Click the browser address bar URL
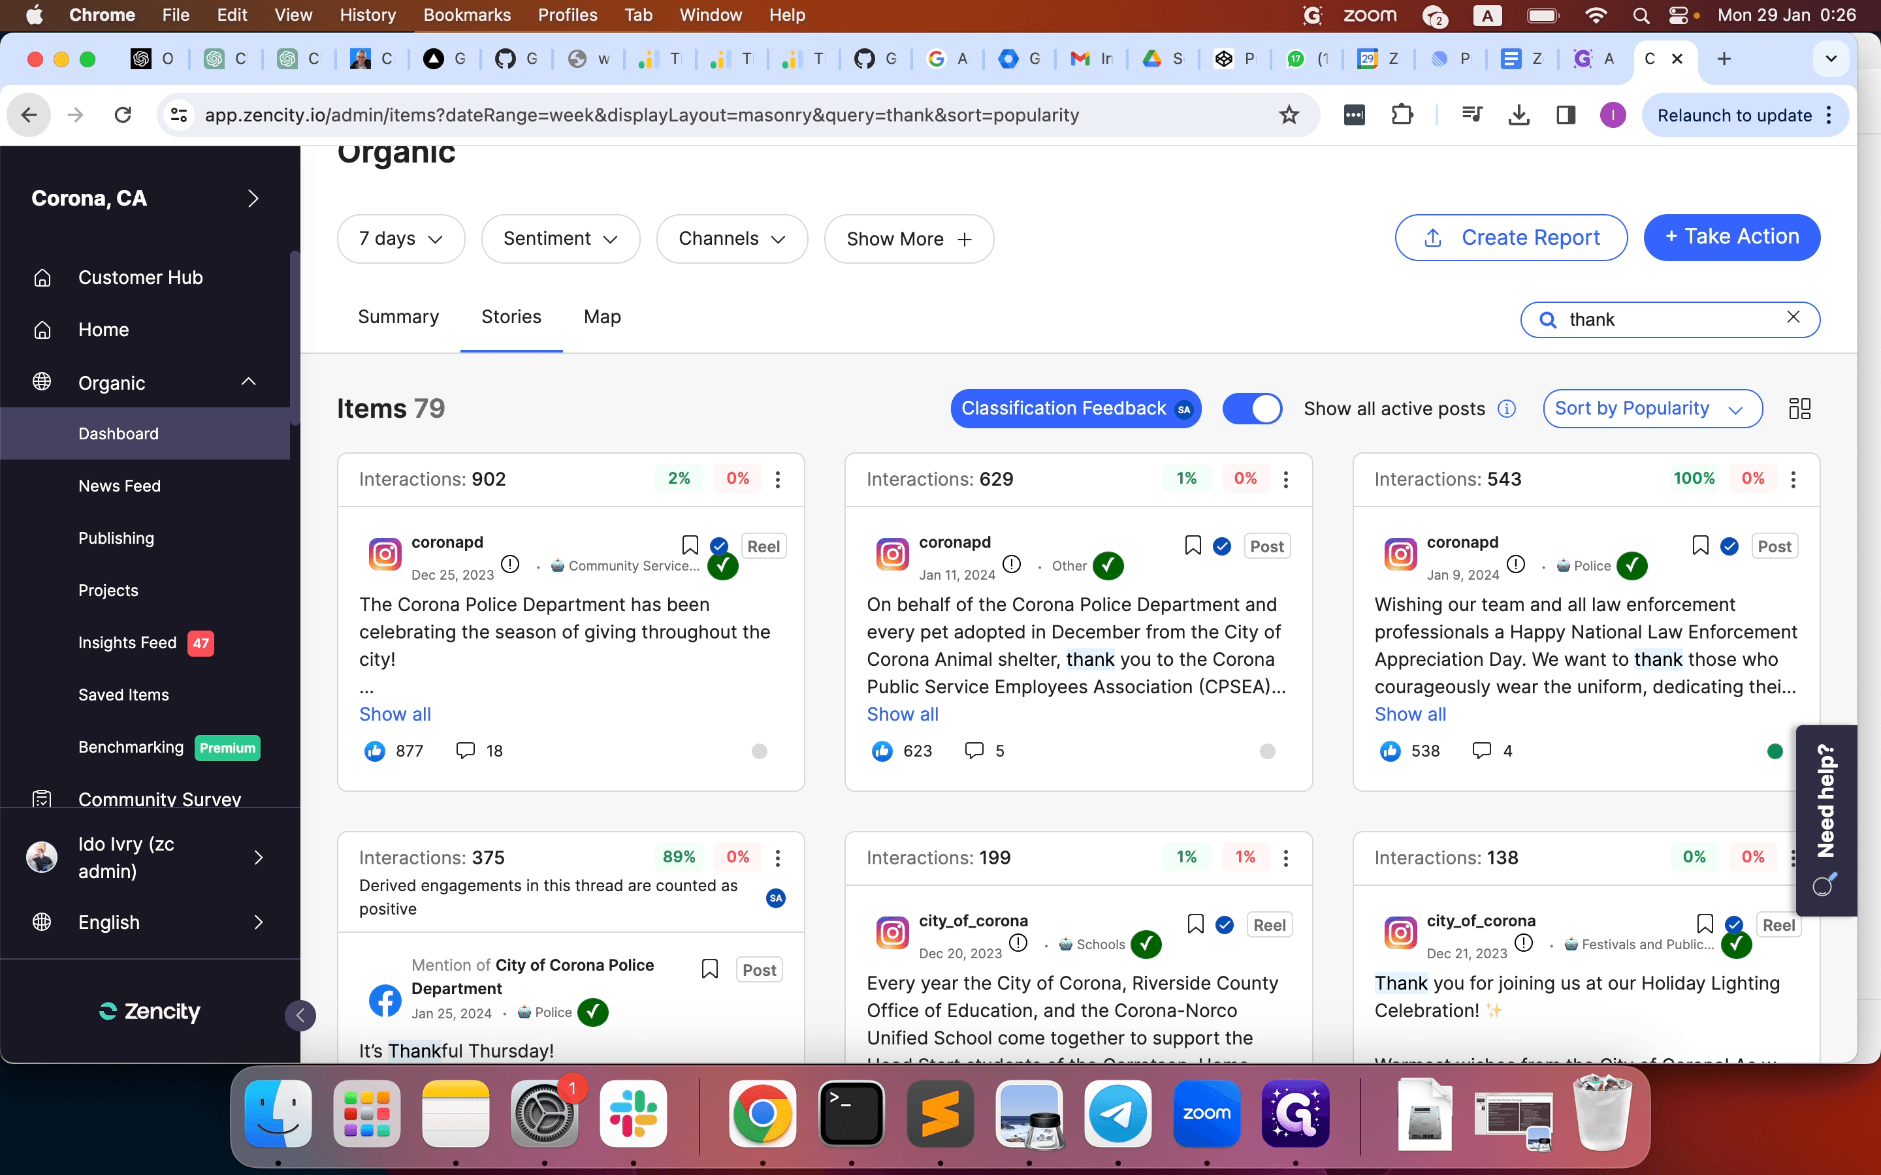Viewport: 1881px width, 1175px height. (641, 115)
